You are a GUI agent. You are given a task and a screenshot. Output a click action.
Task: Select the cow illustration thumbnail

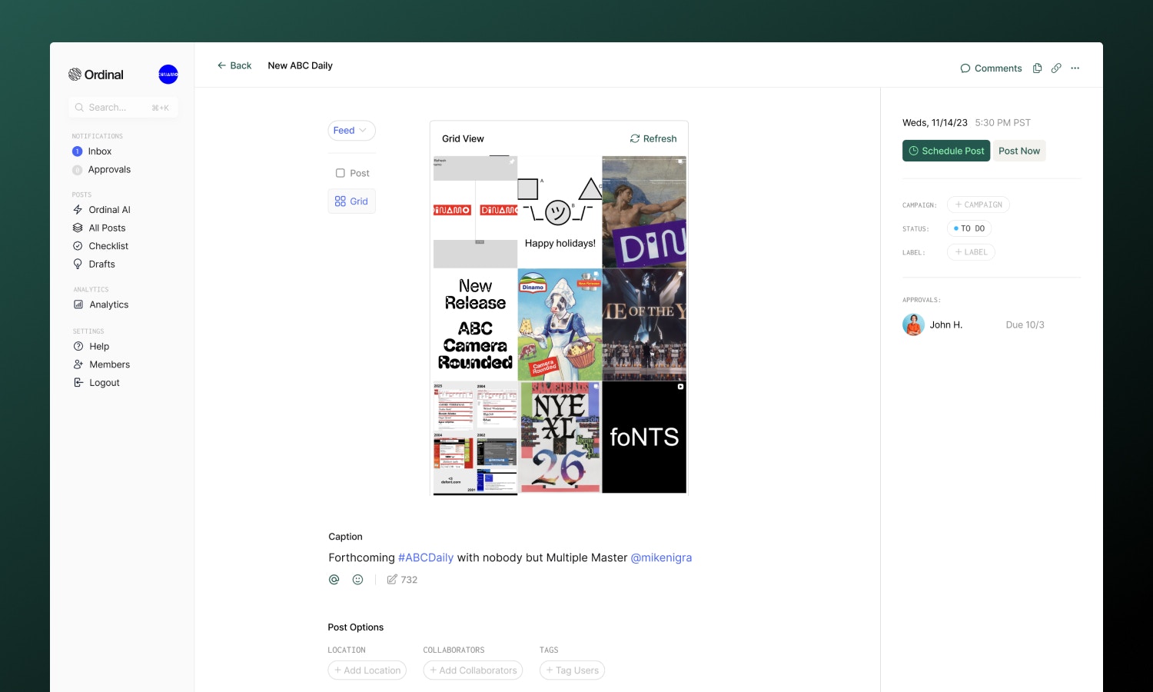tap(560, 324)
